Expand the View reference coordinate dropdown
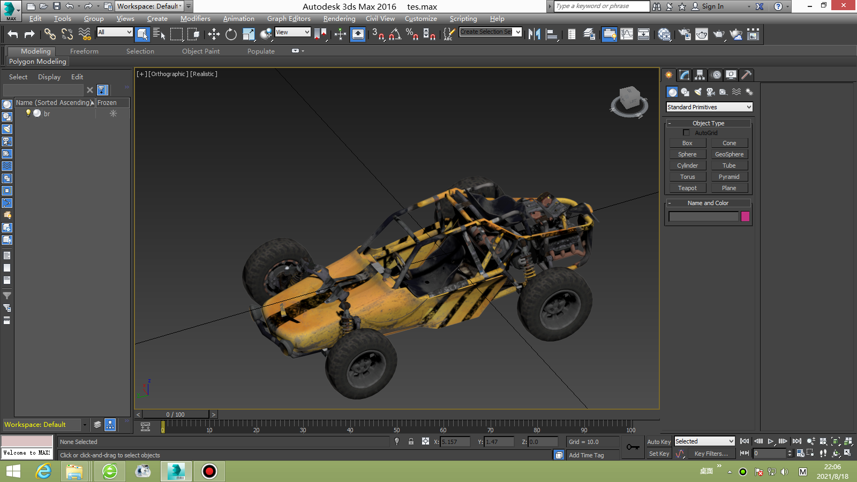Viewport: 857px width, 482px height. click(x=292, y=32)
